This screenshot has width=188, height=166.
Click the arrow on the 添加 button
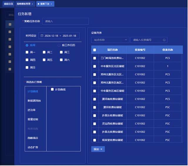[x=101, y=149]
